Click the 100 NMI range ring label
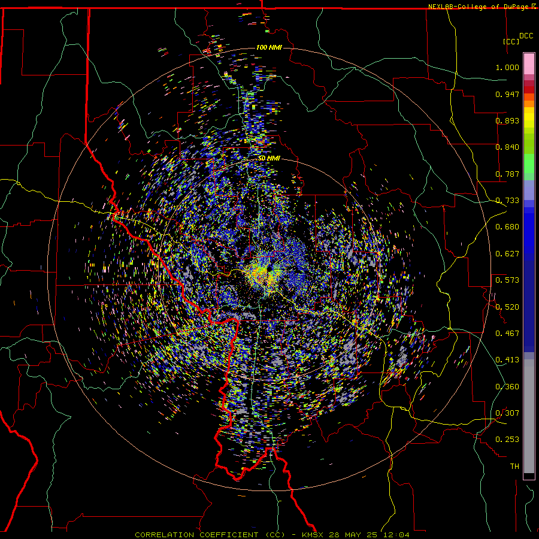This screenshot has height=539, width=539. (x=269, y=47)
